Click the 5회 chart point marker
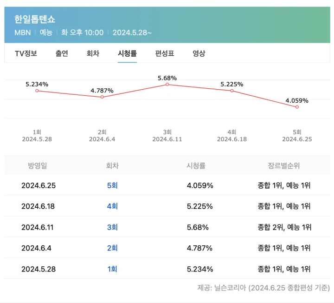This screenshot has width=334, height=303. coord(297,107)
